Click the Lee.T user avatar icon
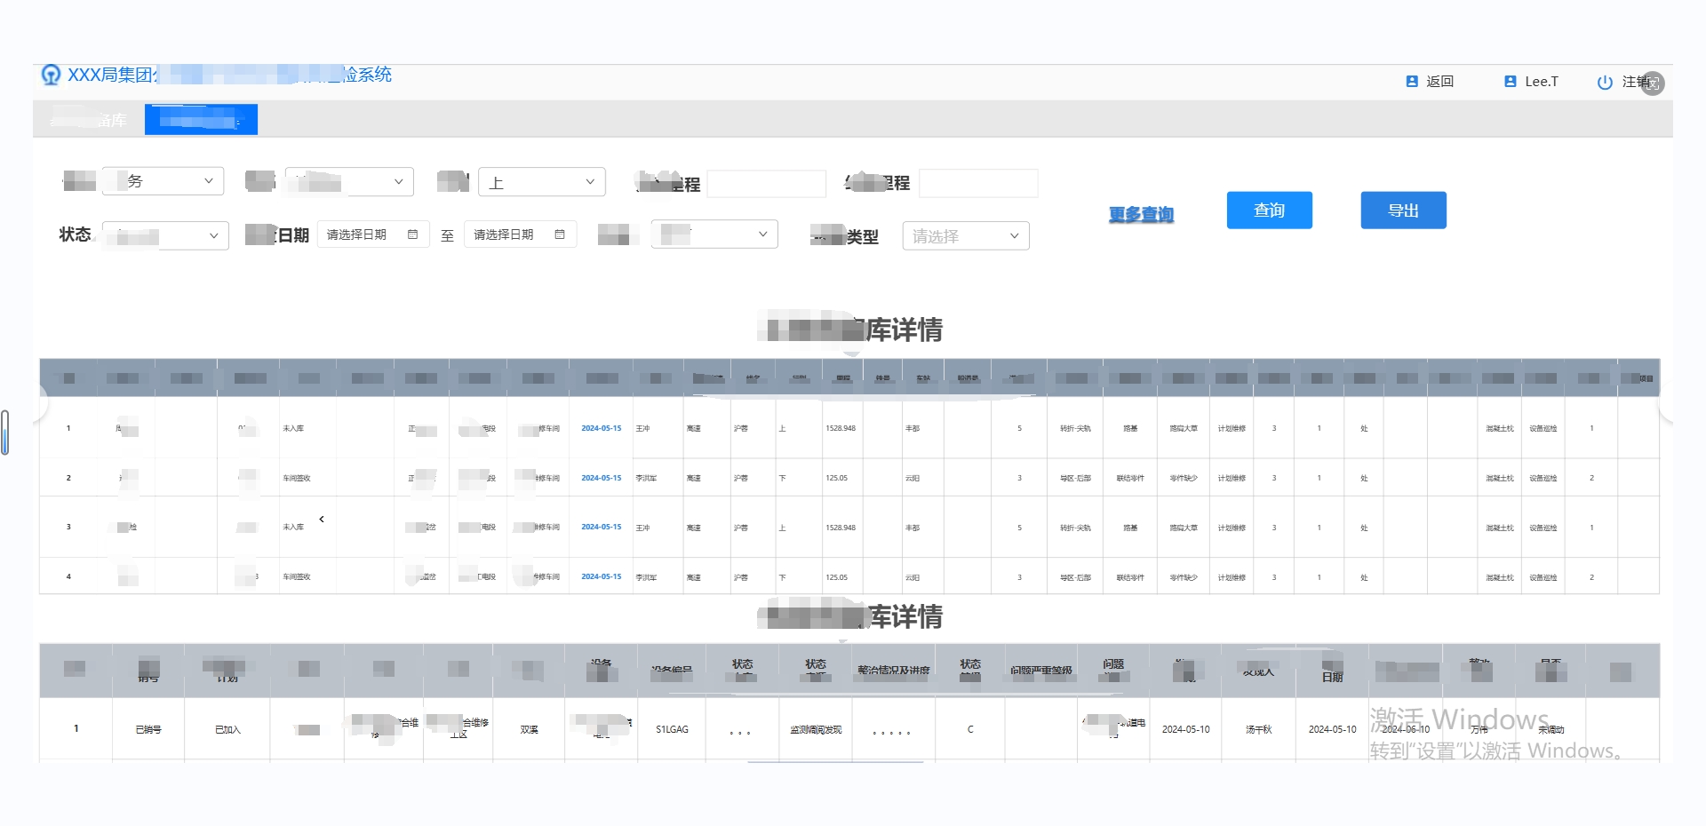1706x826 pixels. (x=1510, y=82)
